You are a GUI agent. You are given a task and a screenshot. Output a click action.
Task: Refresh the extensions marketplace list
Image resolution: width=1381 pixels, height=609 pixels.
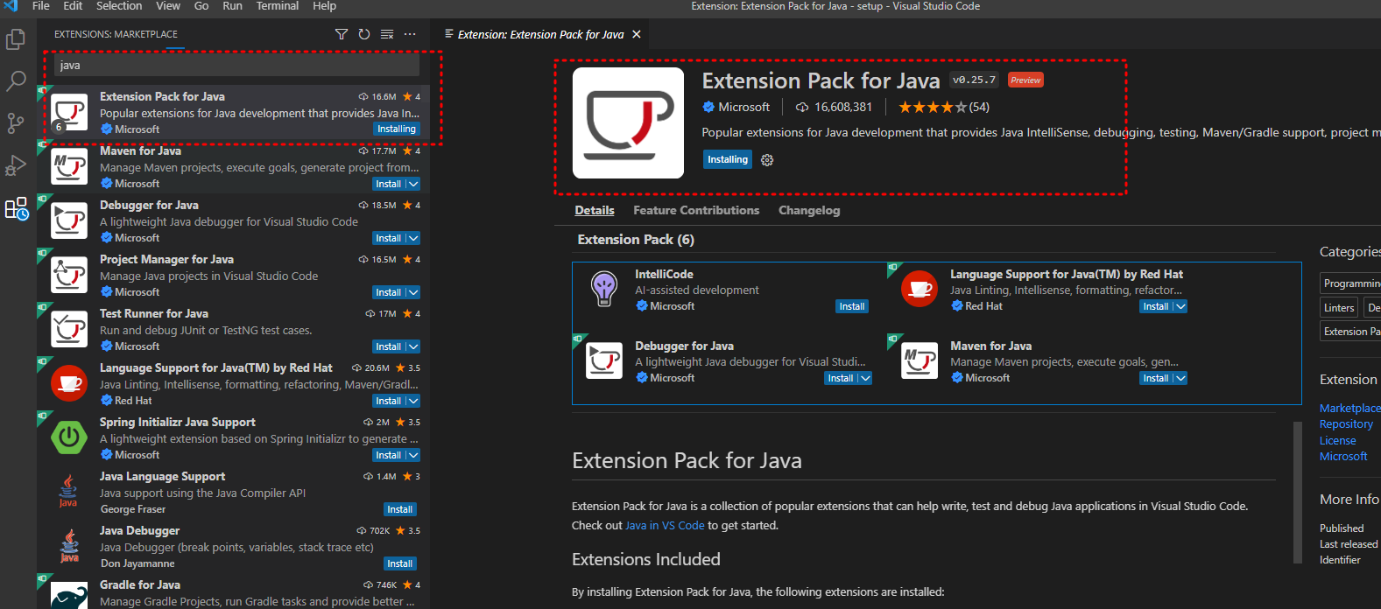(x=364, y=34)
